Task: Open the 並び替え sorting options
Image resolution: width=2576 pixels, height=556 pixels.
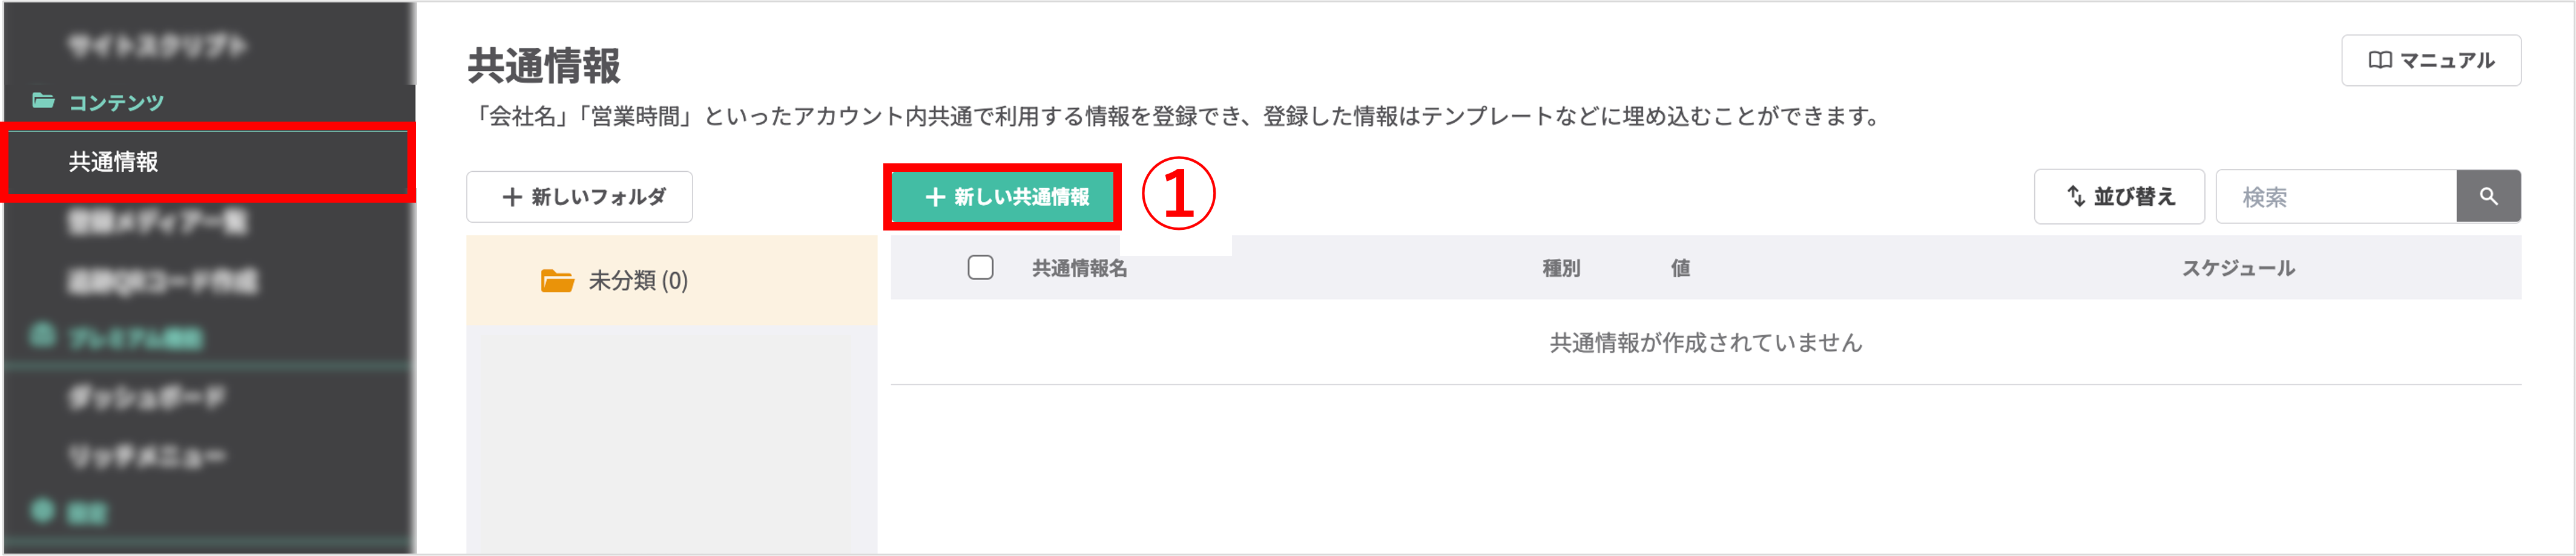Action: pyautogui.click(x=2118, y=196)
